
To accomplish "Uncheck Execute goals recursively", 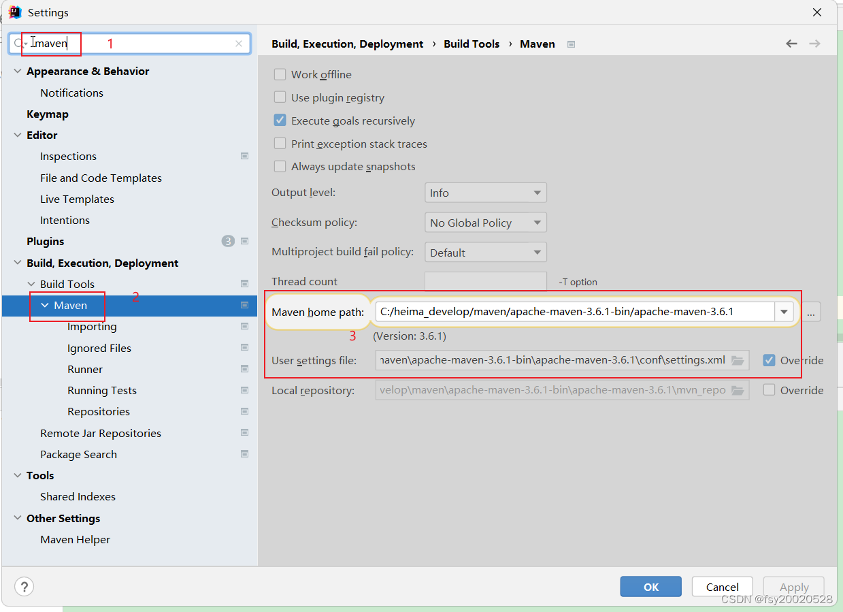I will 280,120.
